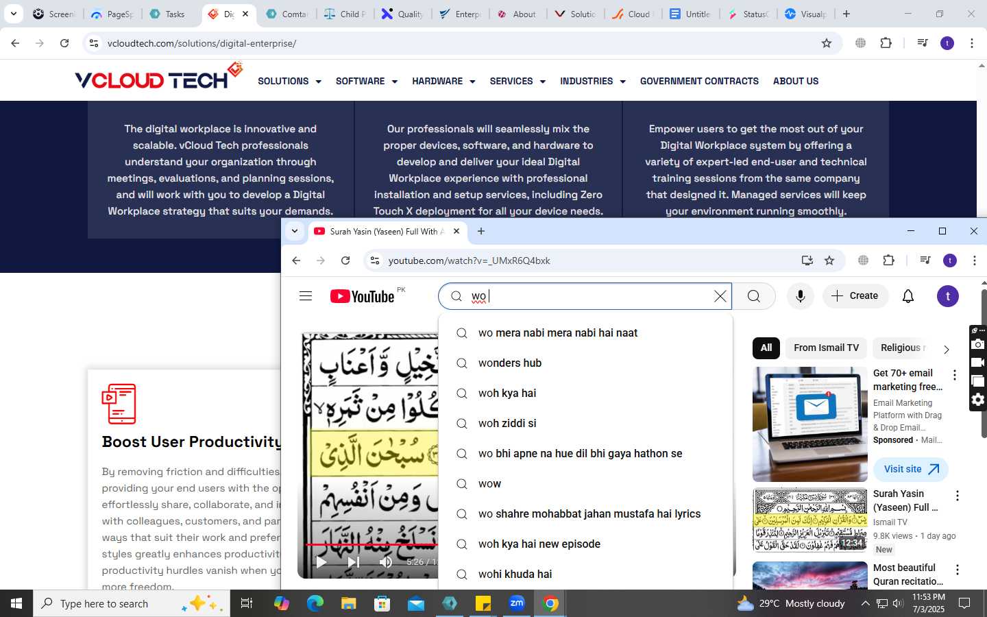Screen dimensions: 987x617
Task: Select the 'All' filter chip
Action: click(x=766, y=348)
